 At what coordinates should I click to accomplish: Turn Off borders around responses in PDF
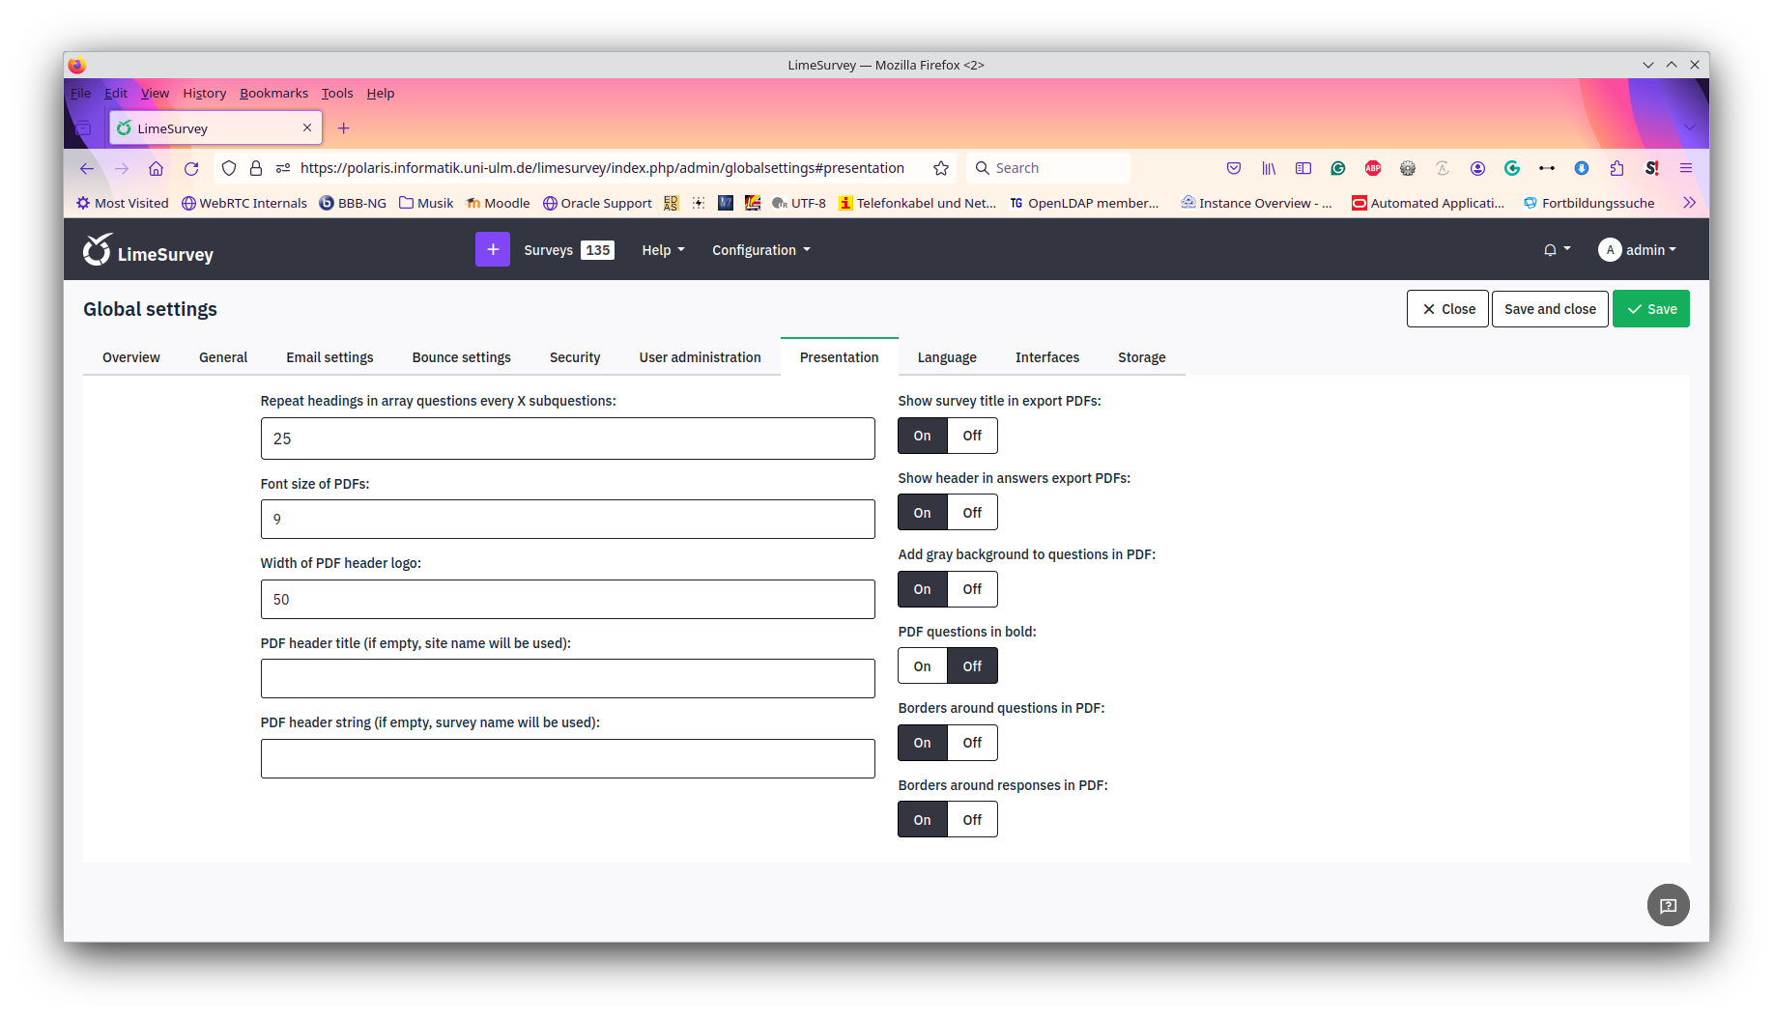pyautogui.click(x=972, y=820)
